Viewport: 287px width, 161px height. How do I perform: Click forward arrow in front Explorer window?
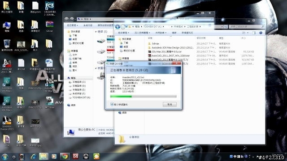point(123,27)
